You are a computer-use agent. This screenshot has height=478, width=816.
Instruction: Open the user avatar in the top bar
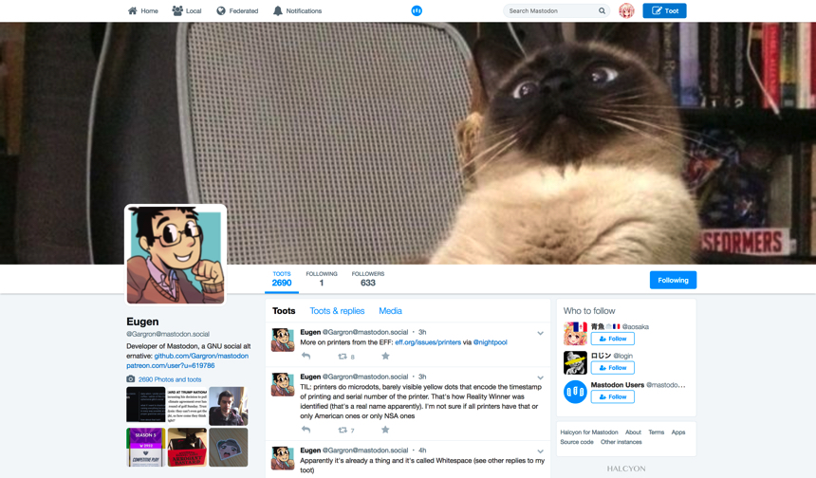pyautogui.click(x=626, y=11)
